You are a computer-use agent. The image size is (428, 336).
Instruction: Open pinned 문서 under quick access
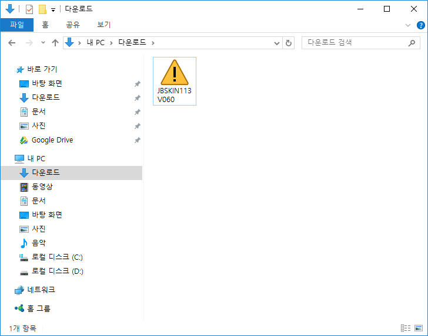38,111
